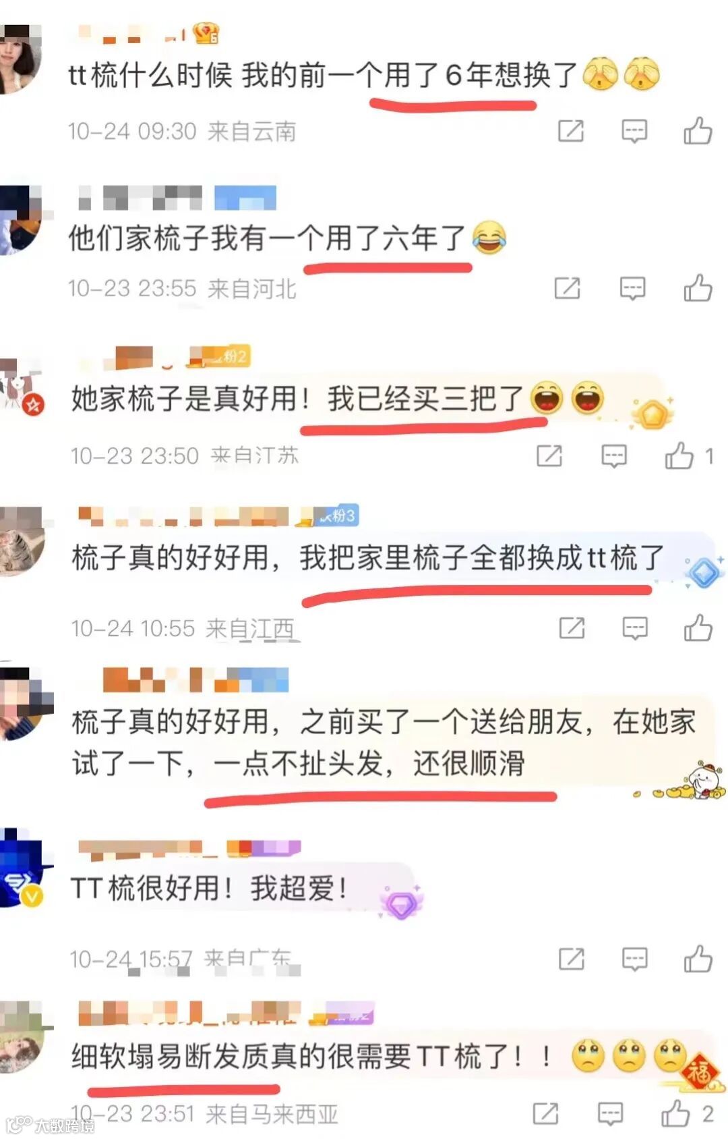The image size is (728, 1139).
Task: Reply to the 10-24 10:55 comment
Action: tap(635, 628)
